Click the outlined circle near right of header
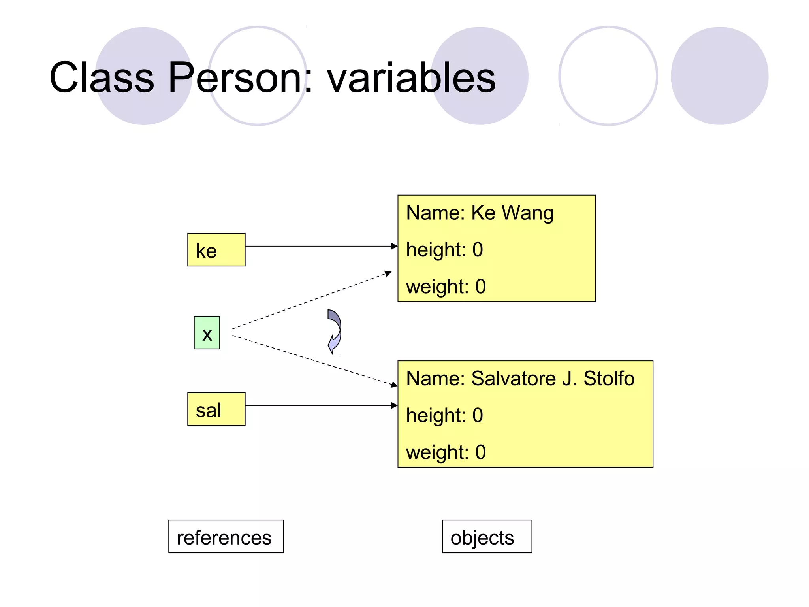Viewport: 809px width, 607px height. tap(608, 76)
